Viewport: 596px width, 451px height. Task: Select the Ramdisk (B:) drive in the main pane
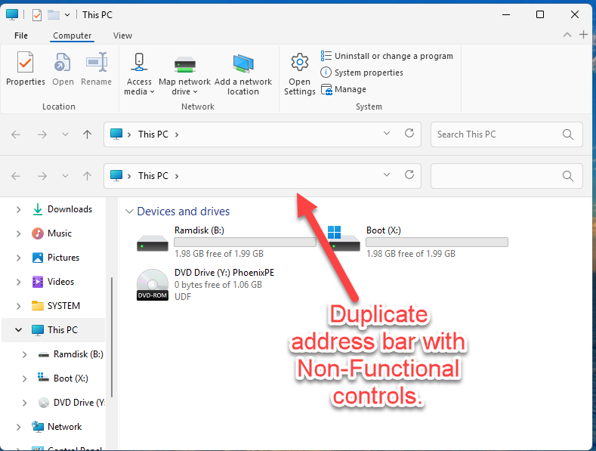pos(226,242)
